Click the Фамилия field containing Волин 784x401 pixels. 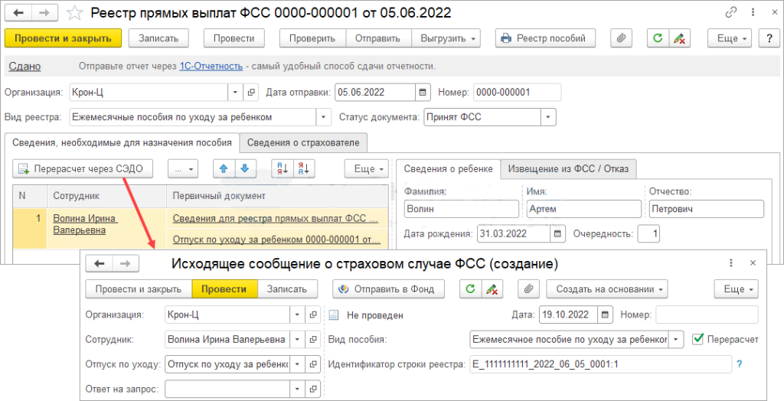click(x=461, y=209)
